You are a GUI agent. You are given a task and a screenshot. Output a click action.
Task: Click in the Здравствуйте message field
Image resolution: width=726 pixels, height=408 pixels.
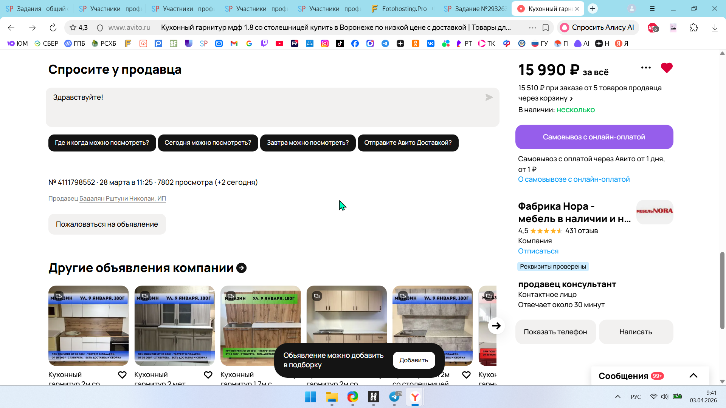(265, 107)
